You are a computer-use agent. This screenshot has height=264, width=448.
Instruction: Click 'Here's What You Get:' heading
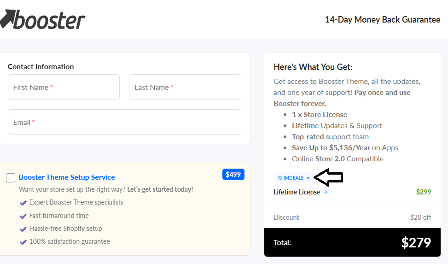pos(313,67)
